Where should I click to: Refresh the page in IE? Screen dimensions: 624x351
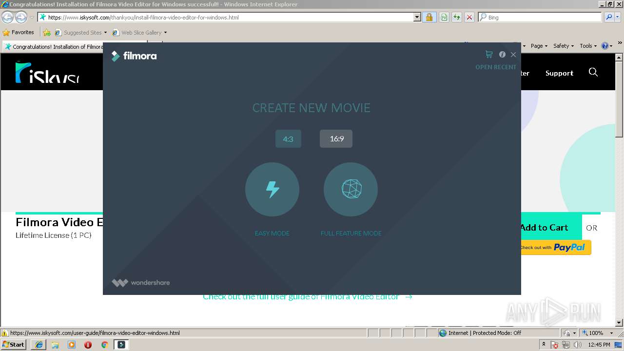click(457, 18)
